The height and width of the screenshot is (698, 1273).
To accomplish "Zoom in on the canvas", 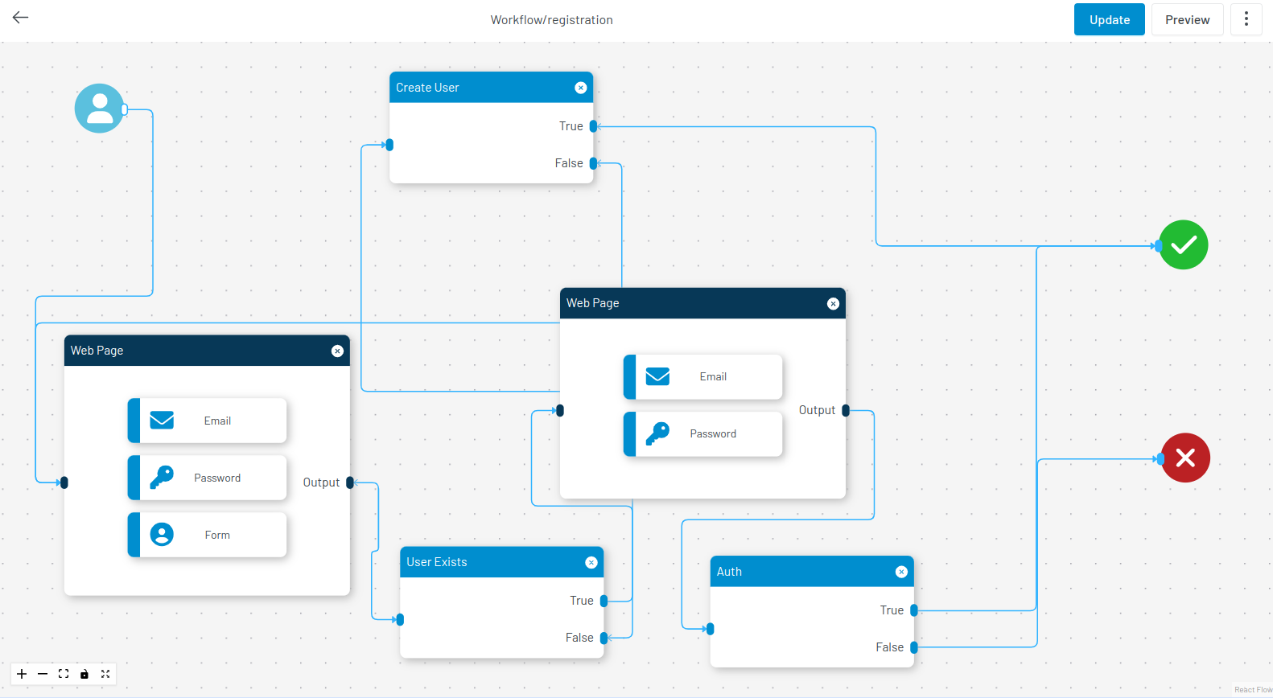I will pyautogui.click(x=22, y=674).
